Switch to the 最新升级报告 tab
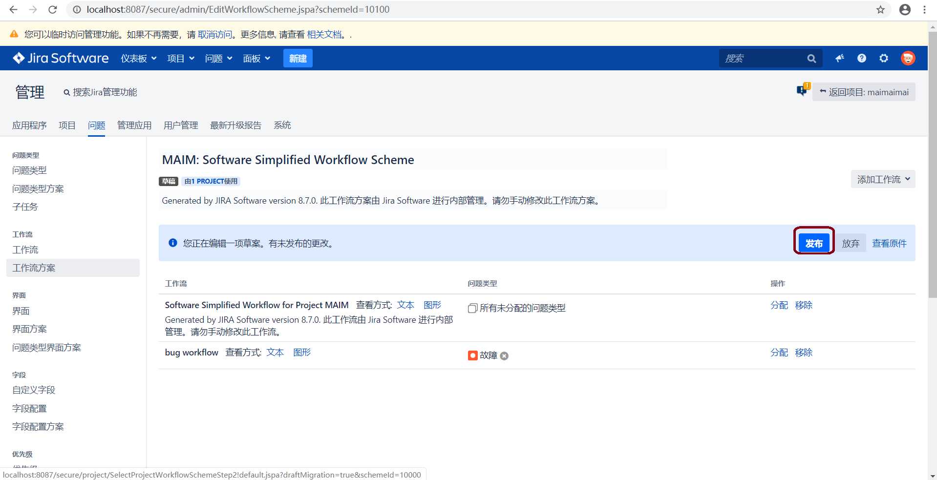 tap(235, 125)
